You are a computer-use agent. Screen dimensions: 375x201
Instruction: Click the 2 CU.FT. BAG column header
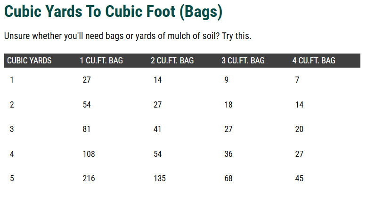[x=172, y=61]
